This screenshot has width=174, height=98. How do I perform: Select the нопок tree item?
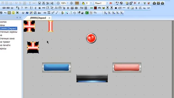[3, 22]
